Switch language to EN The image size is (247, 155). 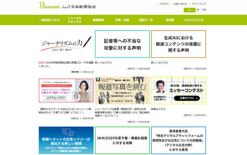coord(204,10)
